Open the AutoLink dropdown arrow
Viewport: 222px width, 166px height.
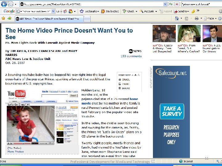pos(156,11)
